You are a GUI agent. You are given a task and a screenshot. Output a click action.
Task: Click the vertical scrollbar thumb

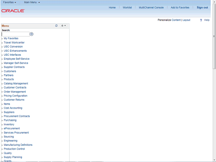[x=214, y=36]
